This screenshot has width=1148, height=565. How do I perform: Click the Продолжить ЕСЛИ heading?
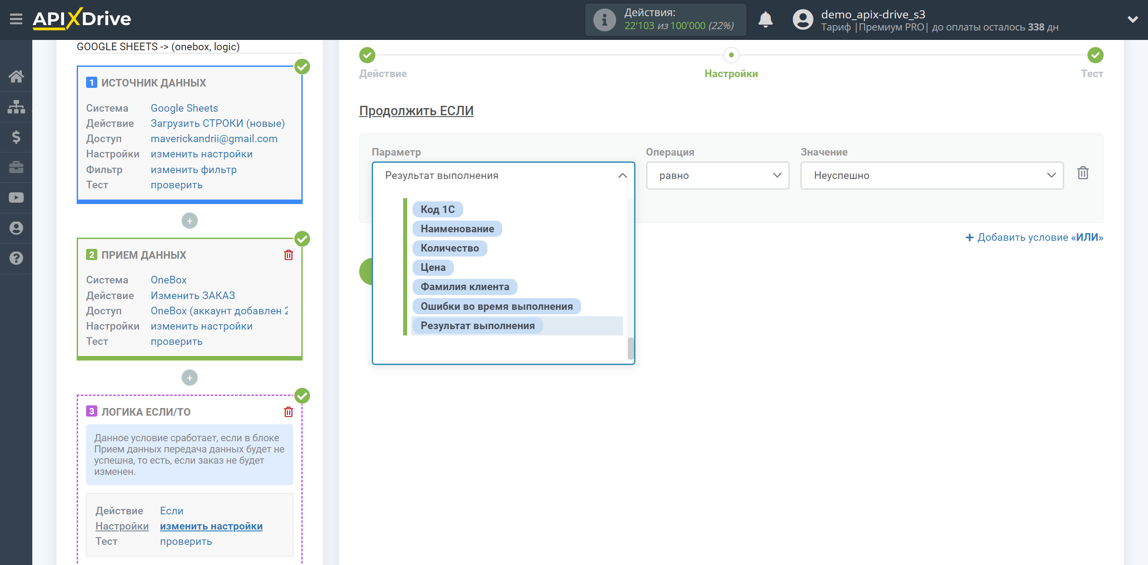(416, 111)
